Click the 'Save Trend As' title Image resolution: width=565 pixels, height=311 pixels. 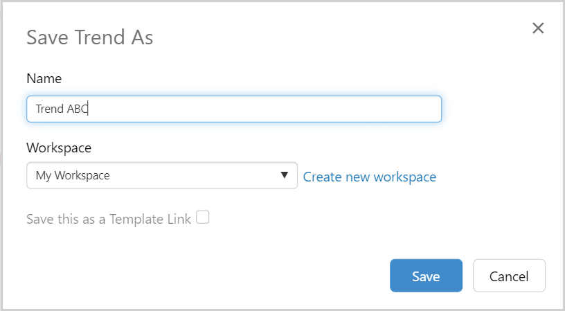point(90,37)
